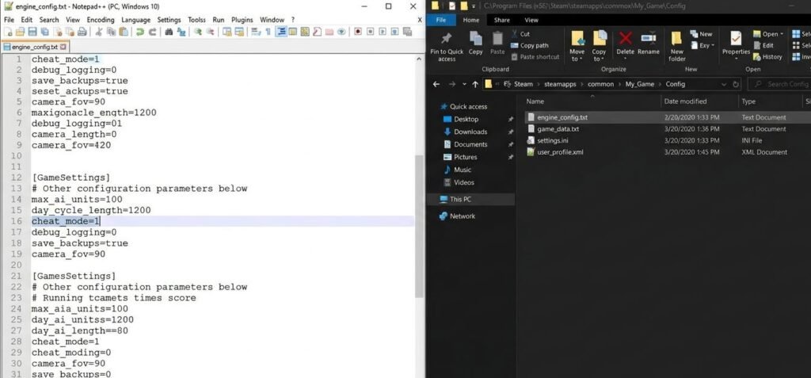Sort files by the Date modified column header
The image size is (811, 378).
point(685,101)
